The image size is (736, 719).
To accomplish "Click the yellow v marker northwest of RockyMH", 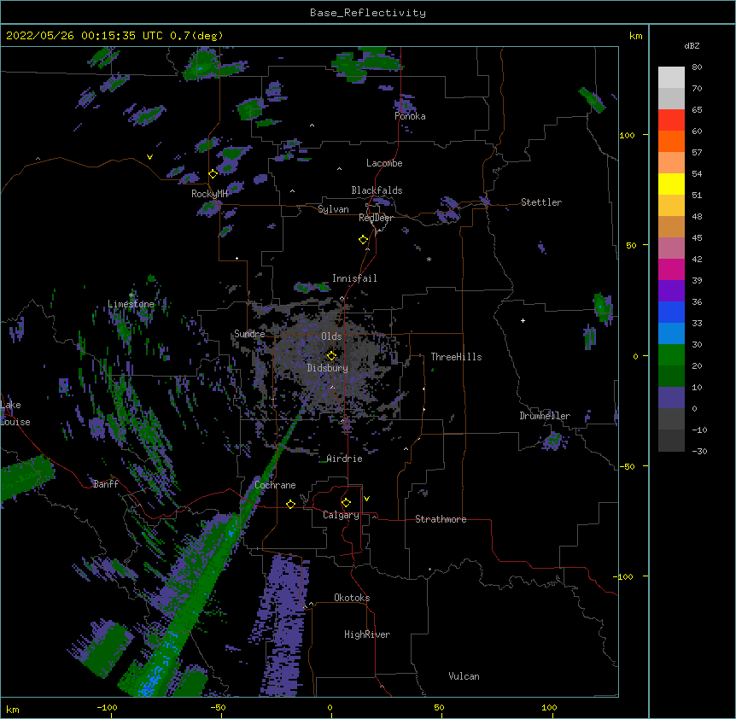I will point(149,157).
